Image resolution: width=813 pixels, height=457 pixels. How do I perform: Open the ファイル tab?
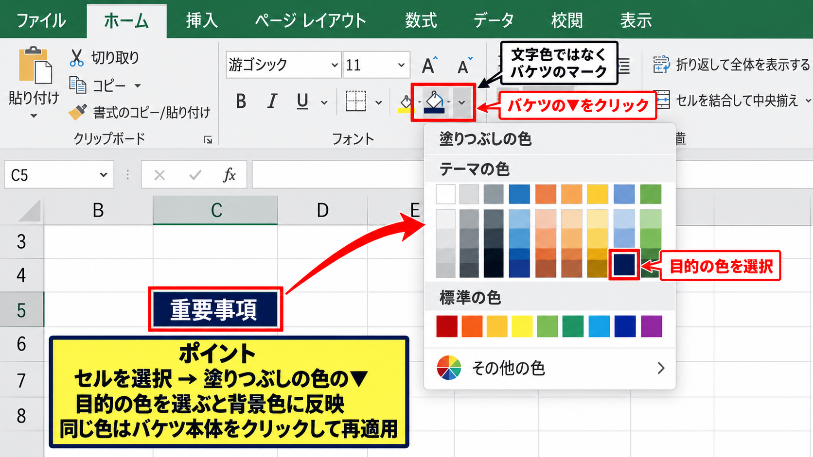click(x=41, y=20)
